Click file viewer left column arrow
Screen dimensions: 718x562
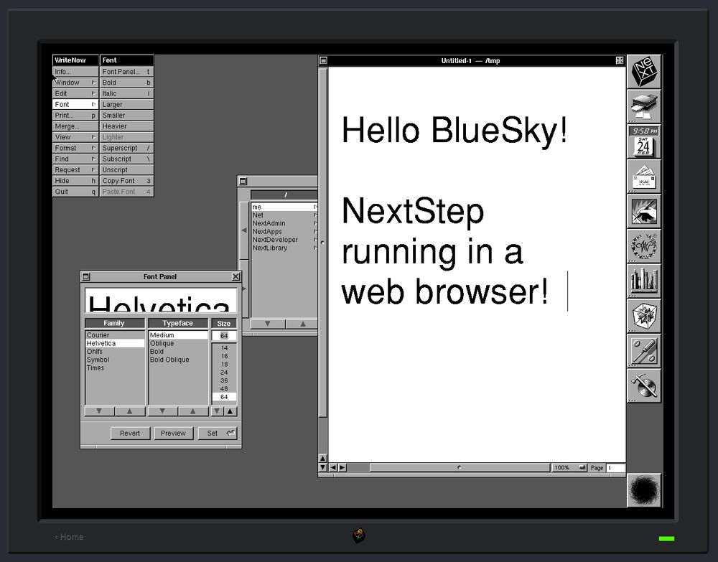tap(244, 230)
